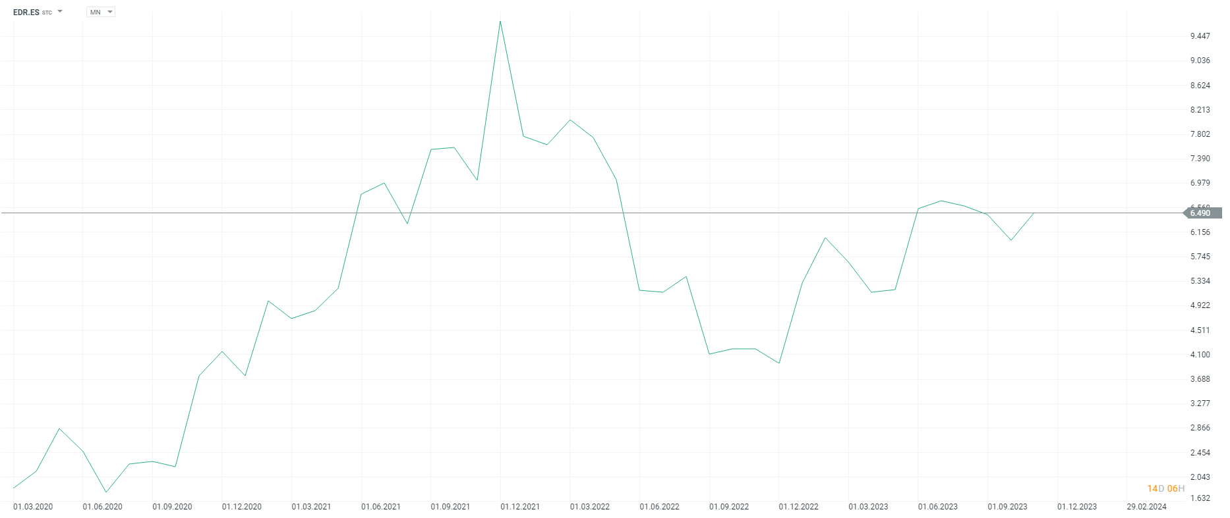Click the 01.03.2020 date label
This screenshot has width=1230, height=518.
(x=33, y=507)
